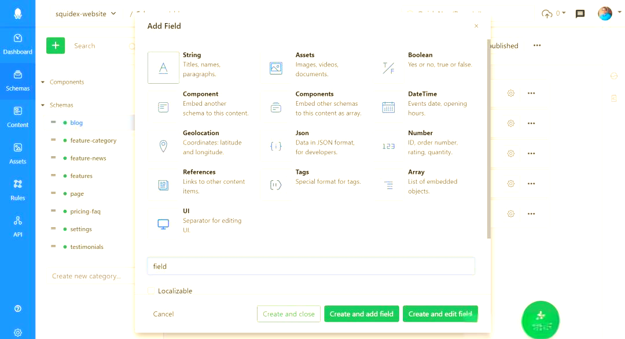Viewport: 625px width, 339px height.
Task: Collapse the Schemas category
Action: [x=43, y=105]
